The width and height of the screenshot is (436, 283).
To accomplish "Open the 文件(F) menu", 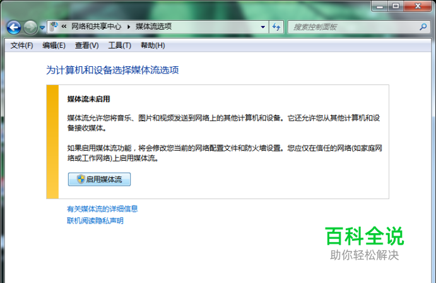I will (21, 45).
